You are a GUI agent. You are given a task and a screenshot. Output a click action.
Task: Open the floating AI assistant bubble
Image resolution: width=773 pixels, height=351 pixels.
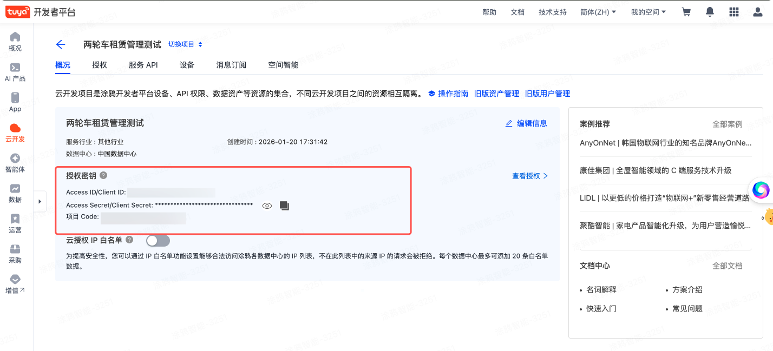click(x=761, y=190)
